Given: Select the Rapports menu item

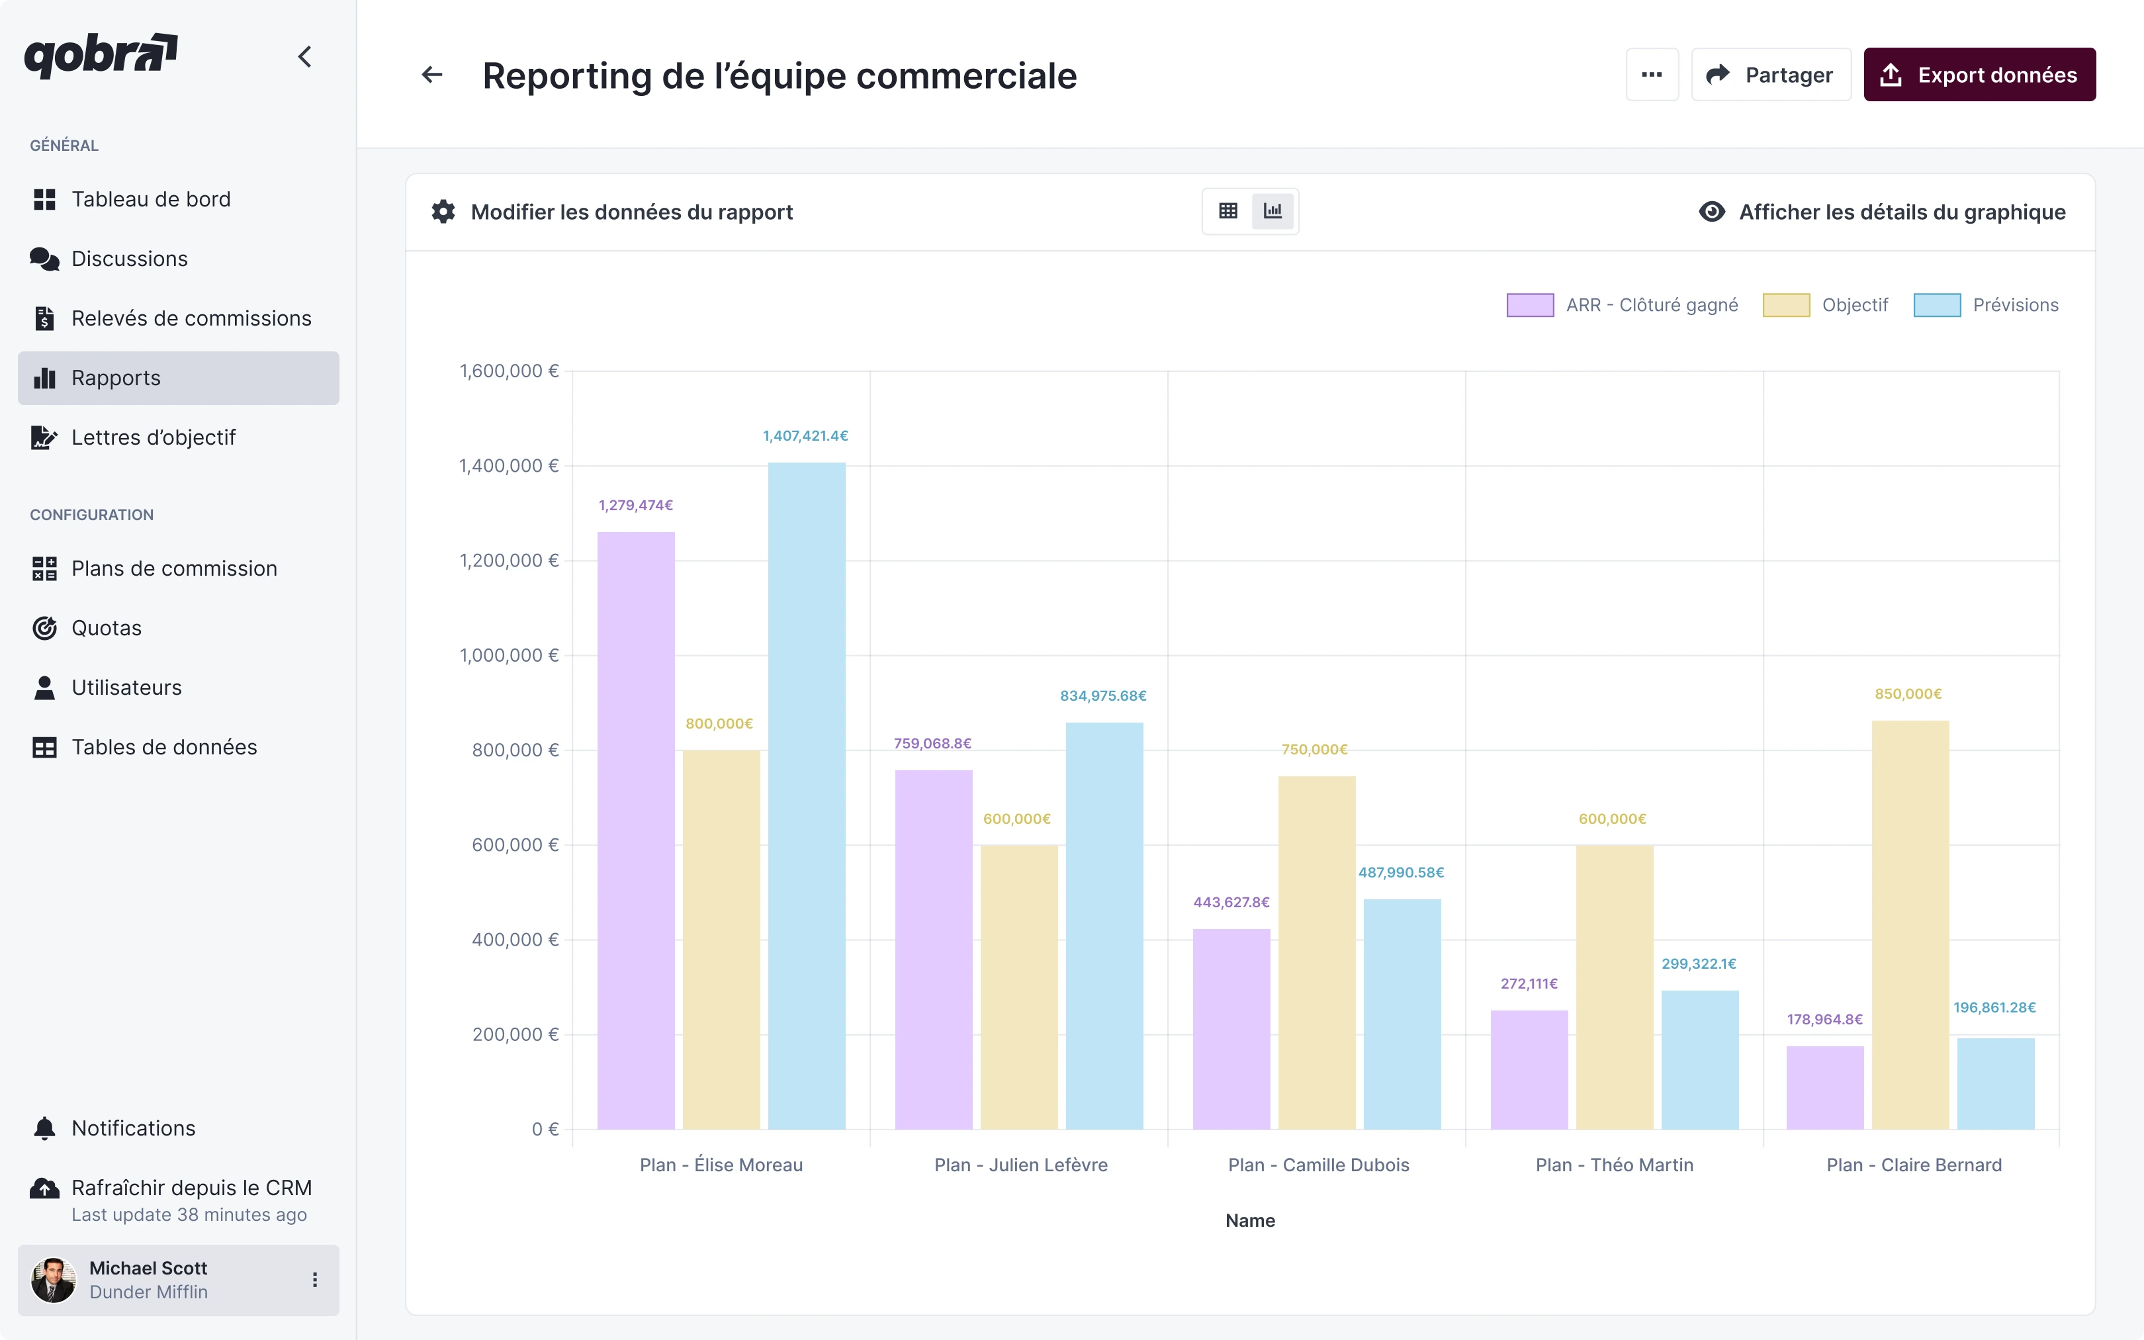Looking at the screenshot, I should [x=178, y=378].
